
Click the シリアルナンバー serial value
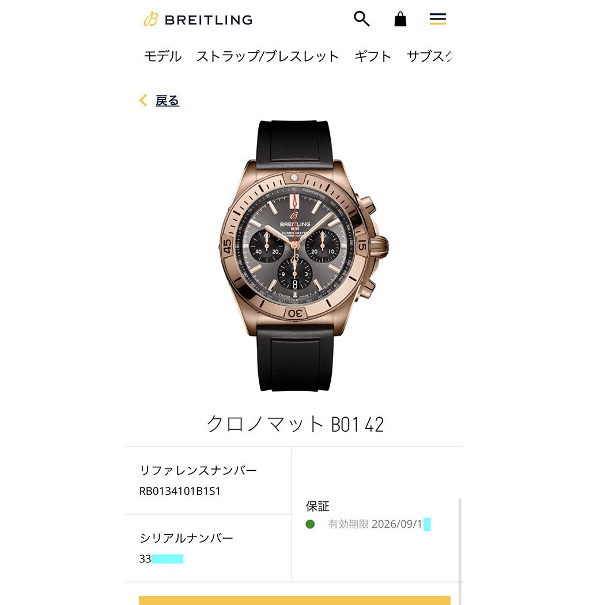tap(161, 559)
